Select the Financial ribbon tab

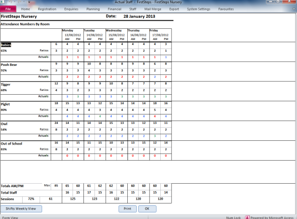tap(115, 9)
